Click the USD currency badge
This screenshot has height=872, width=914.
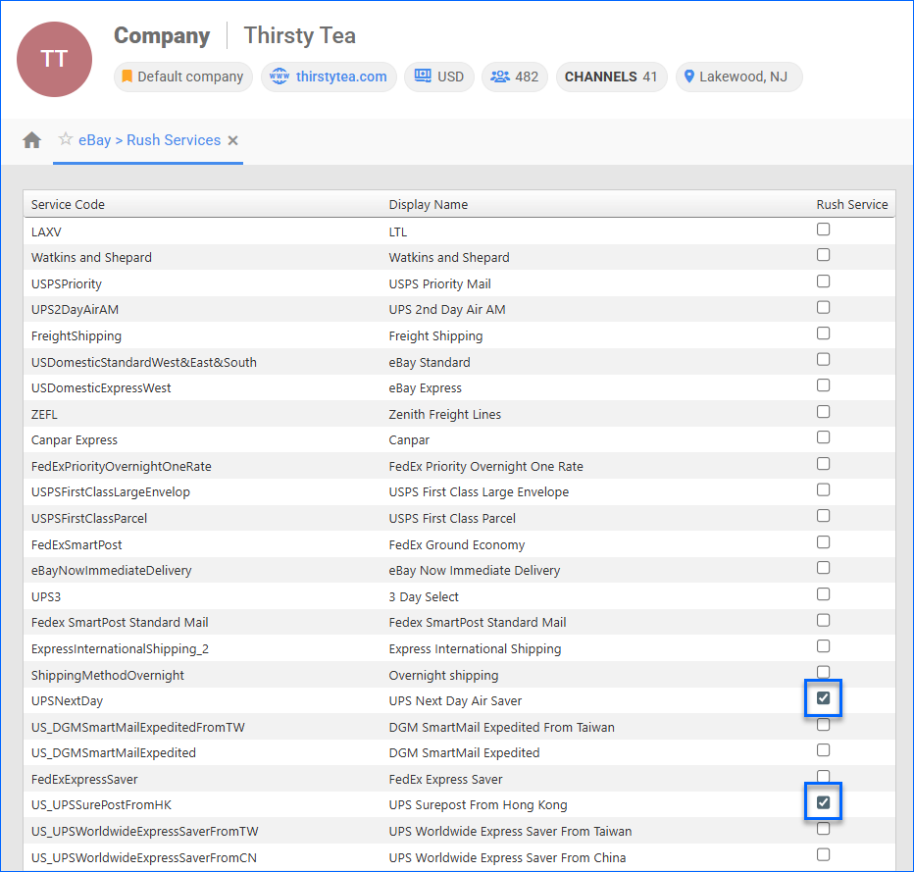click(439, 77)
